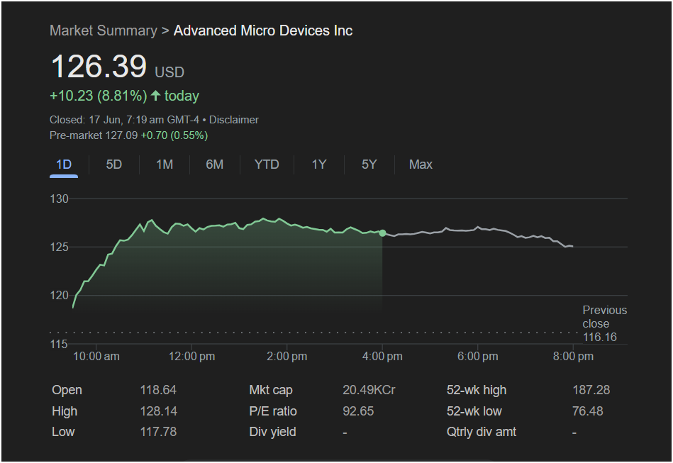The height and width of the screenshot is (463, 673).
Task: Click the 4:00 pm x-axis label
Action: pos(382,357)
